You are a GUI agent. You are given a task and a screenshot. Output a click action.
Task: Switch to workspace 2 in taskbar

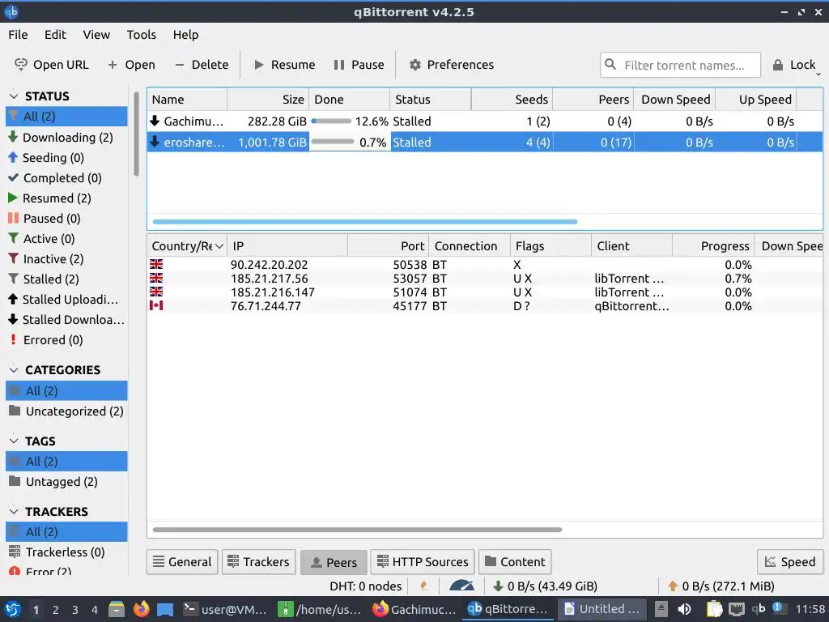tap(56, 610)
